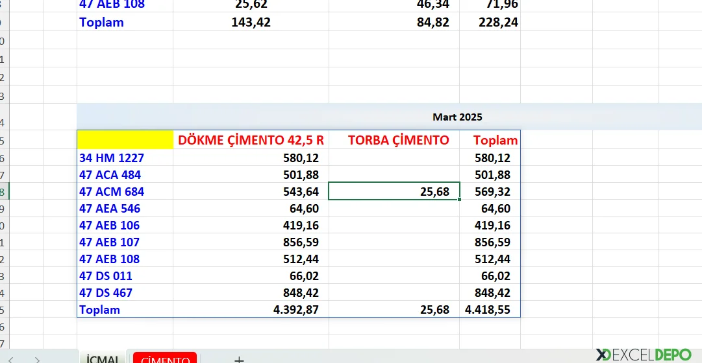The image size is (702, 363).
Task: Select the İCMAL sheet tab
Action: click(x=103, y=359)
